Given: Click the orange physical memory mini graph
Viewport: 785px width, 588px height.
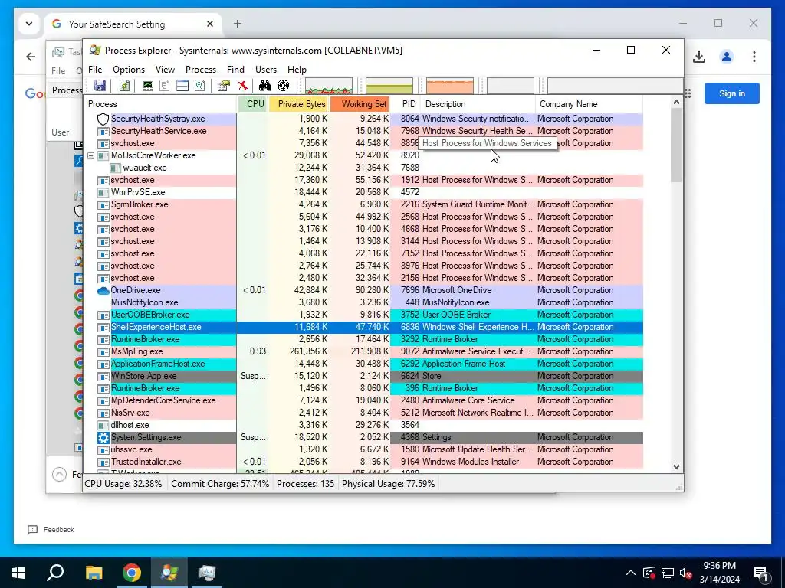Looking at the screenshot, I should tap(450, 86).
